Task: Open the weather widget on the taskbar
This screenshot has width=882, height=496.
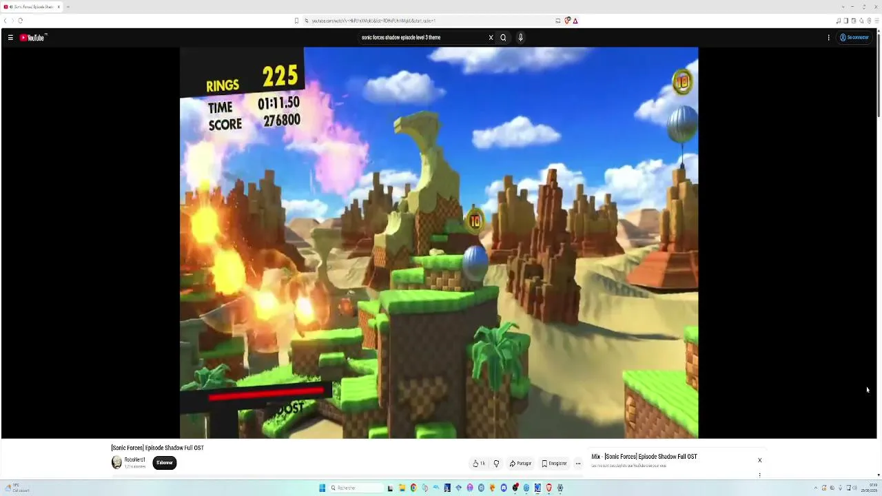Action: (x=17, y=488)
